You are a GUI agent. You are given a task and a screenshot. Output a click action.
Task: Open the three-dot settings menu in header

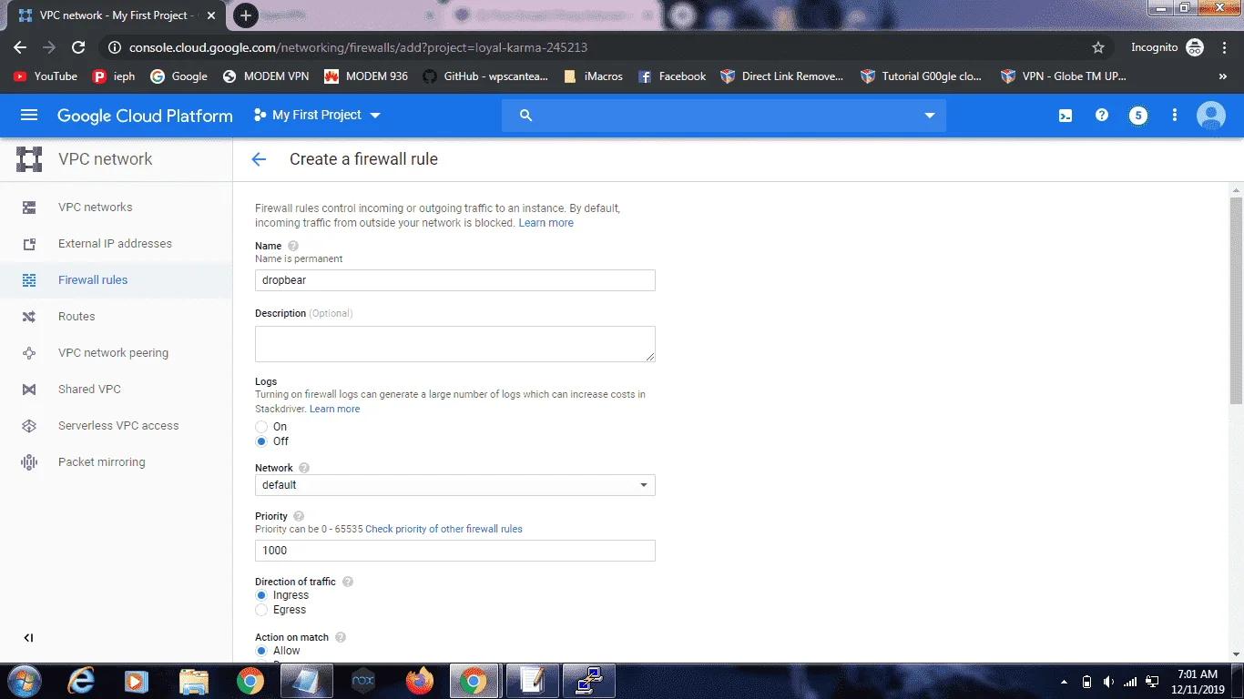[x=1175, y=116]
